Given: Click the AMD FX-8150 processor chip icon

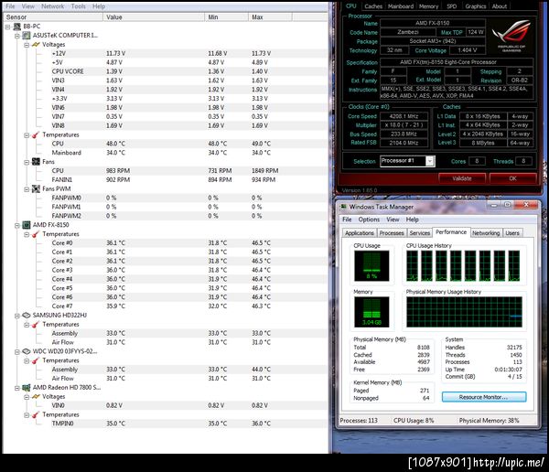Looking at the screenshot, I should (x=27, y=225).
